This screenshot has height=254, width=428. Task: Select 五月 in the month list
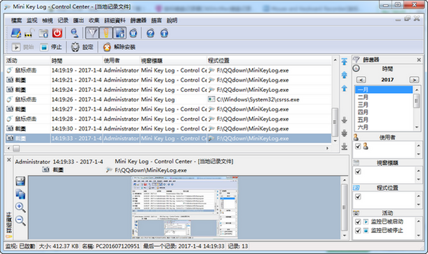click(x=383, y=120)
